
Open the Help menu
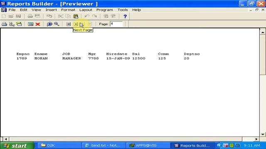[137, 10]
